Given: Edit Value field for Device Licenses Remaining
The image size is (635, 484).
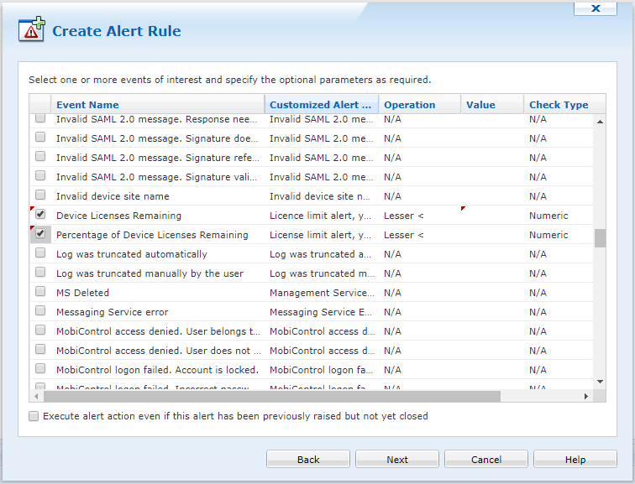Looking at the screenshot, I should [x=492, y=216].
